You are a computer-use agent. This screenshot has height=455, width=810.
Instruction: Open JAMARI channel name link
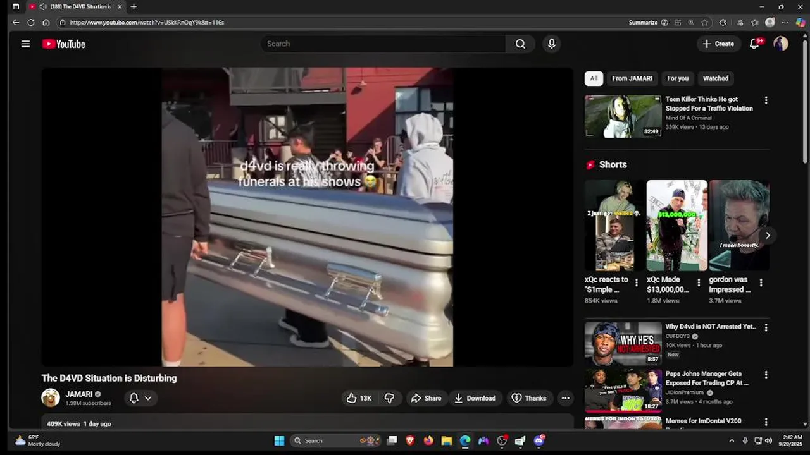pos(78,394)
